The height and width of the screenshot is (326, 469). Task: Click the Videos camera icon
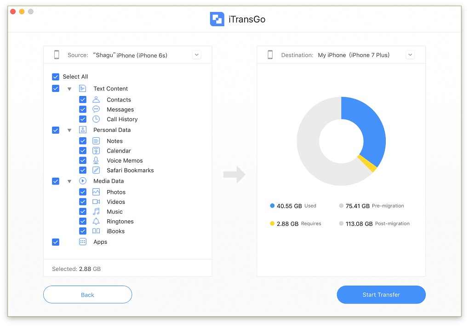pyautogui.click(x=96, y=202)
